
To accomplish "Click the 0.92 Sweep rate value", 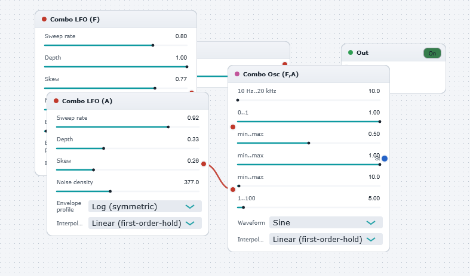I will click(193, 118).
